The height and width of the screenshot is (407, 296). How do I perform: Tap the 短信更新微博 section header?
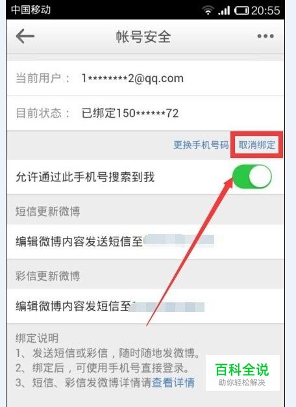tap(47, 211)
